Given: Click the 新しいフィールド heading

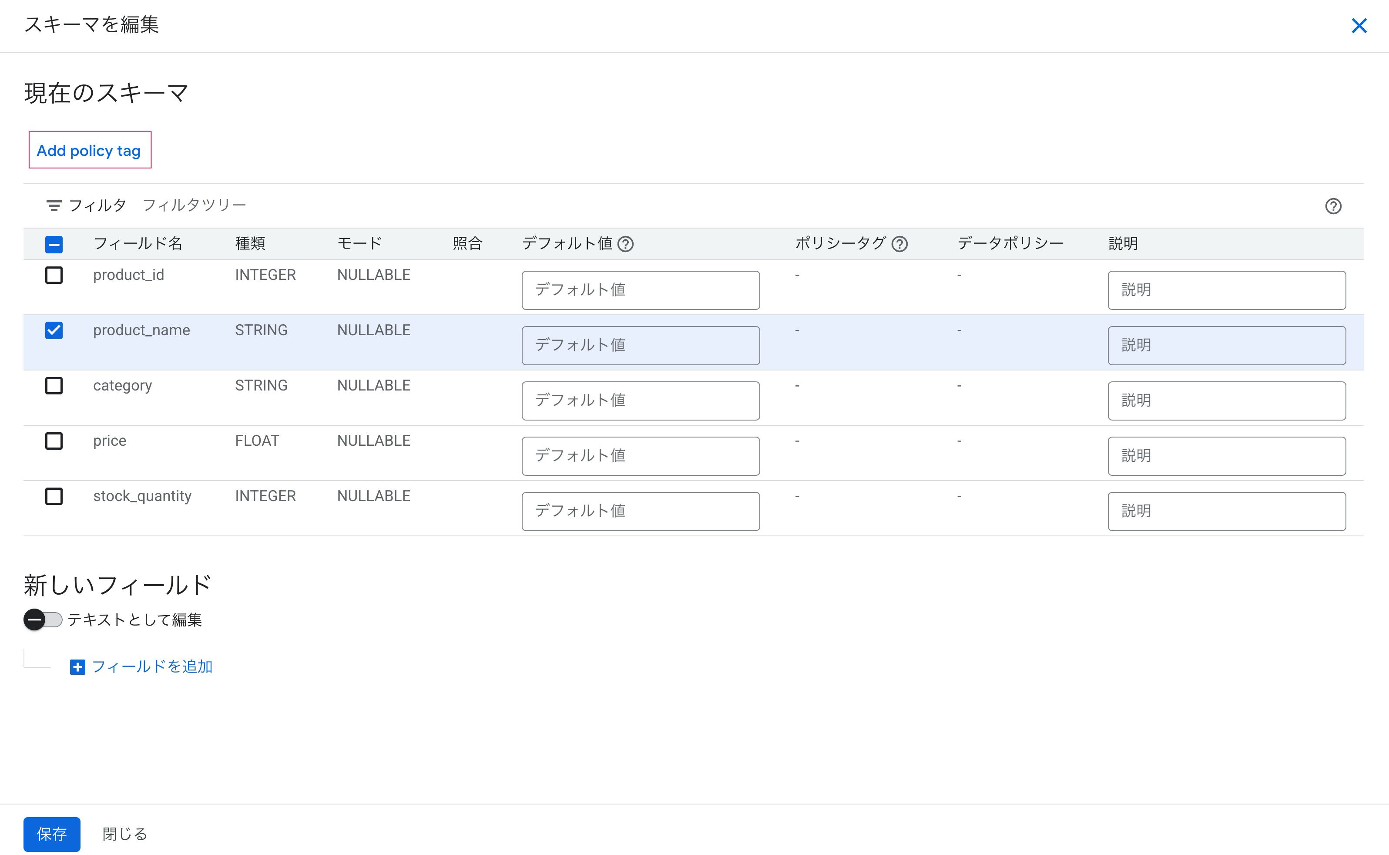Looking at the screenshot, I should point(117,585).
